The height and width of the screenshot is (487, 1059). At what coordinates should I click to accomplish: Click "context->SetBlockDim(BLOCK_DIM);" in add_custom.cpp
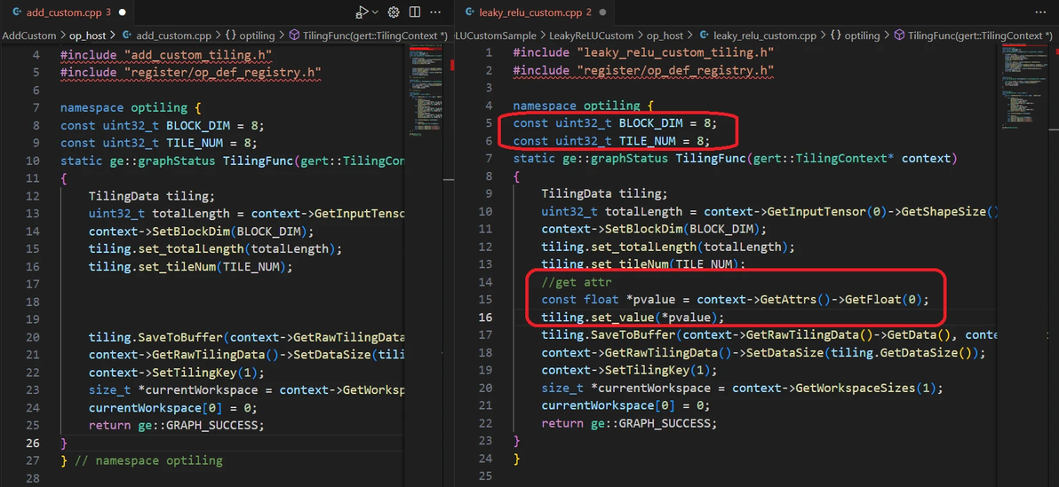[x=202, y=232]
